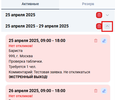The width and height of the screenshot is (115, 100).
Task: Edit the 25 апреля 09:00 shift
Action: (x=104, y=41)
